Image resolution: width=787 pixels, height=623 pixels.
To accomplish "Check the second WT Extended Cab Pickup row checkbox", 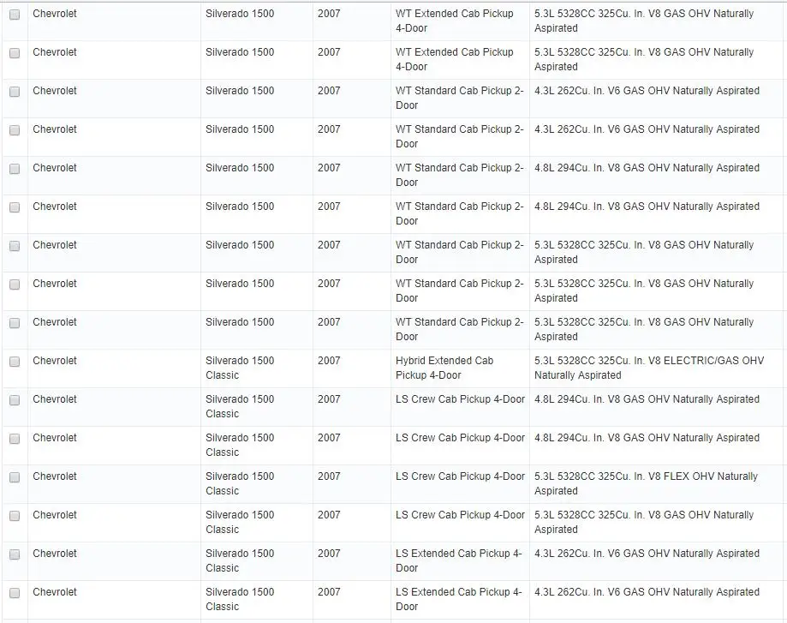I will pos(15,53).
